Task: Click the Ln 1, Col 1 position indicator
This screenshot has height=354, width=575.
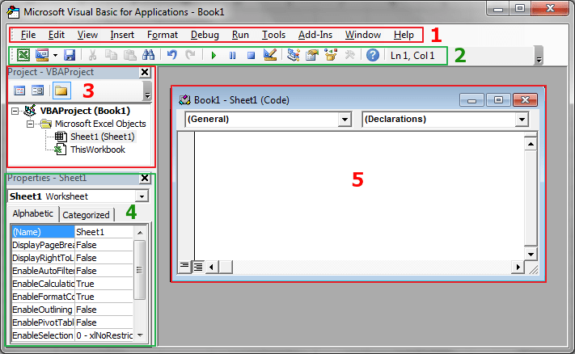Action: [412, 56]
